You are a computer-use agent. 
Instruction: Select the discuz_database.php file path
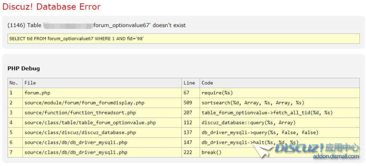click(x=80, y=132)
